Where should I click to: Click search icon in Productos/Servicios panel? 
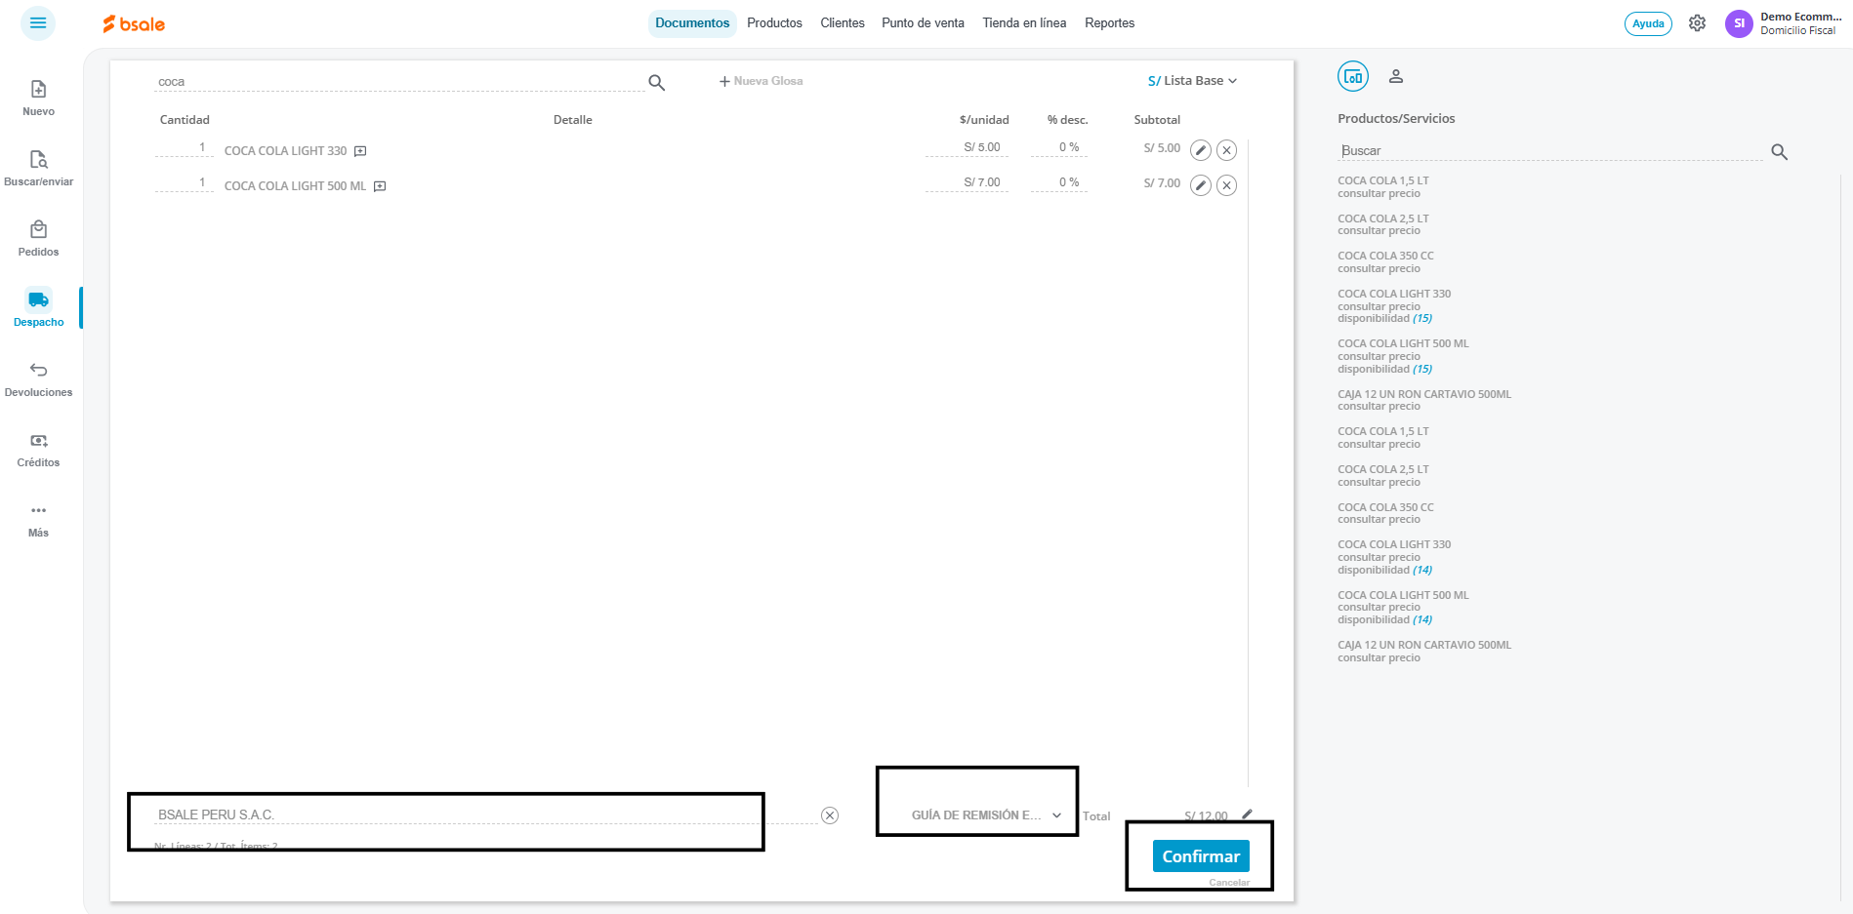pos(1780,152)
